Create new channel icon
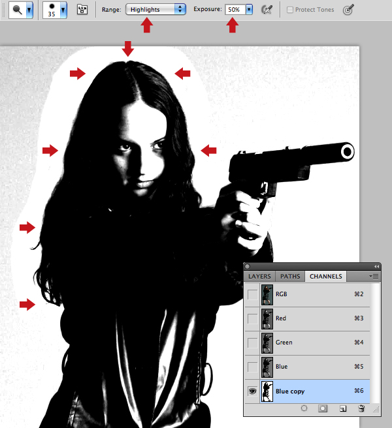Image resolution: width=392 pixels, height=428 pixels. point(342,408)
